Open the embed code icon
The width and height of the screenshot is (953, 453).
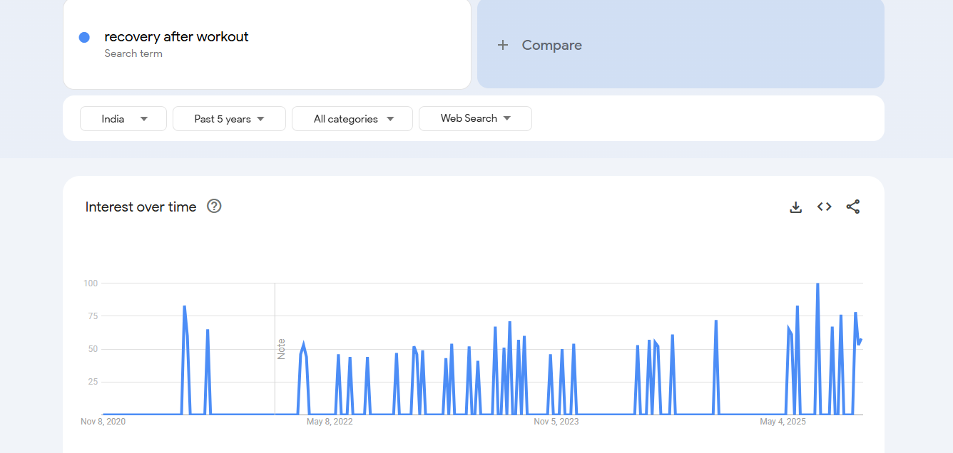pyautogui.click(x=825, y=207)
